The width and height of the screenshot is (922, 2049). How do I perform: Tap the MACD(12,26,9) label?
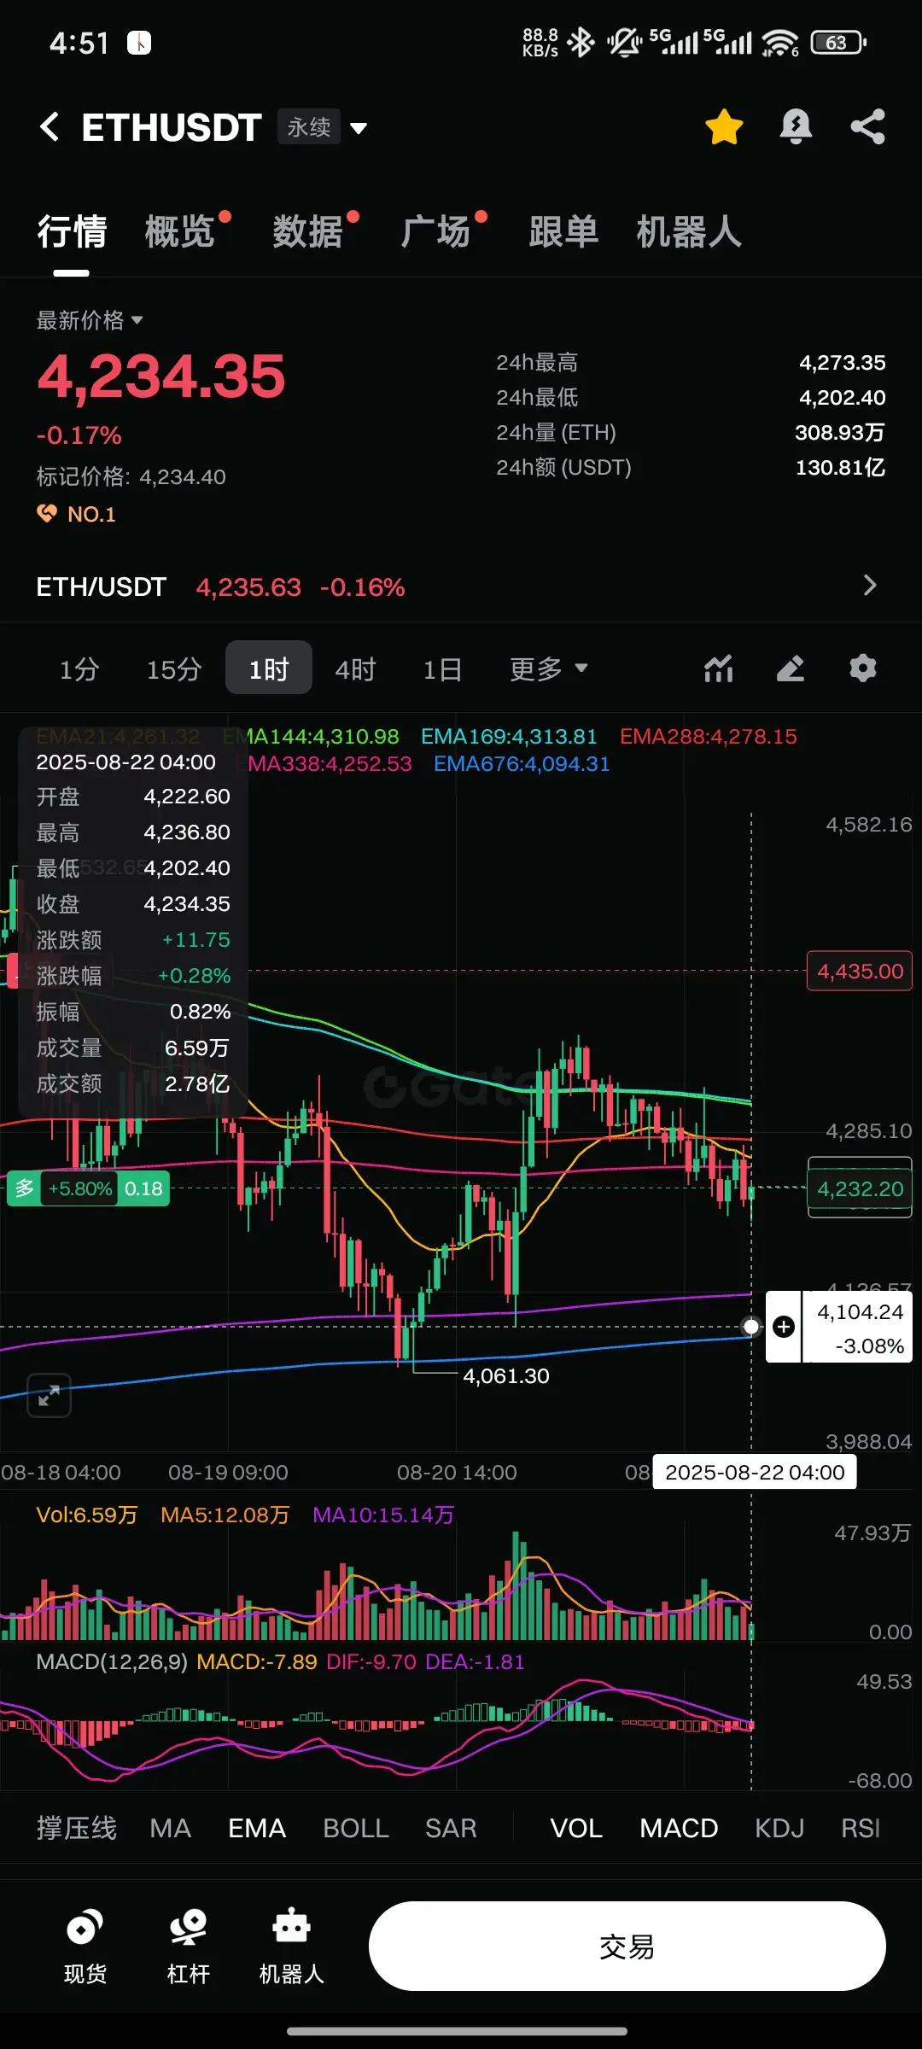pos(112,1661)
